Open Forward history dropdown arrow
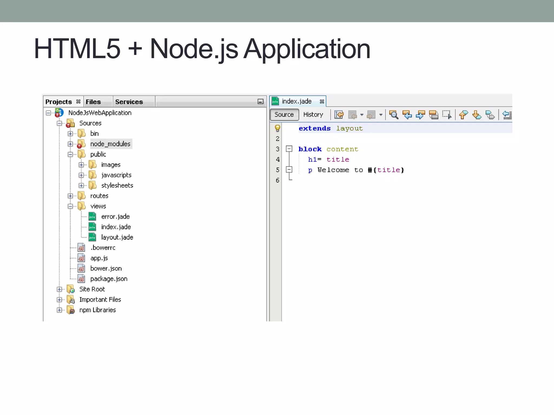This screenshot has height=415, width=554. (381, 115)
